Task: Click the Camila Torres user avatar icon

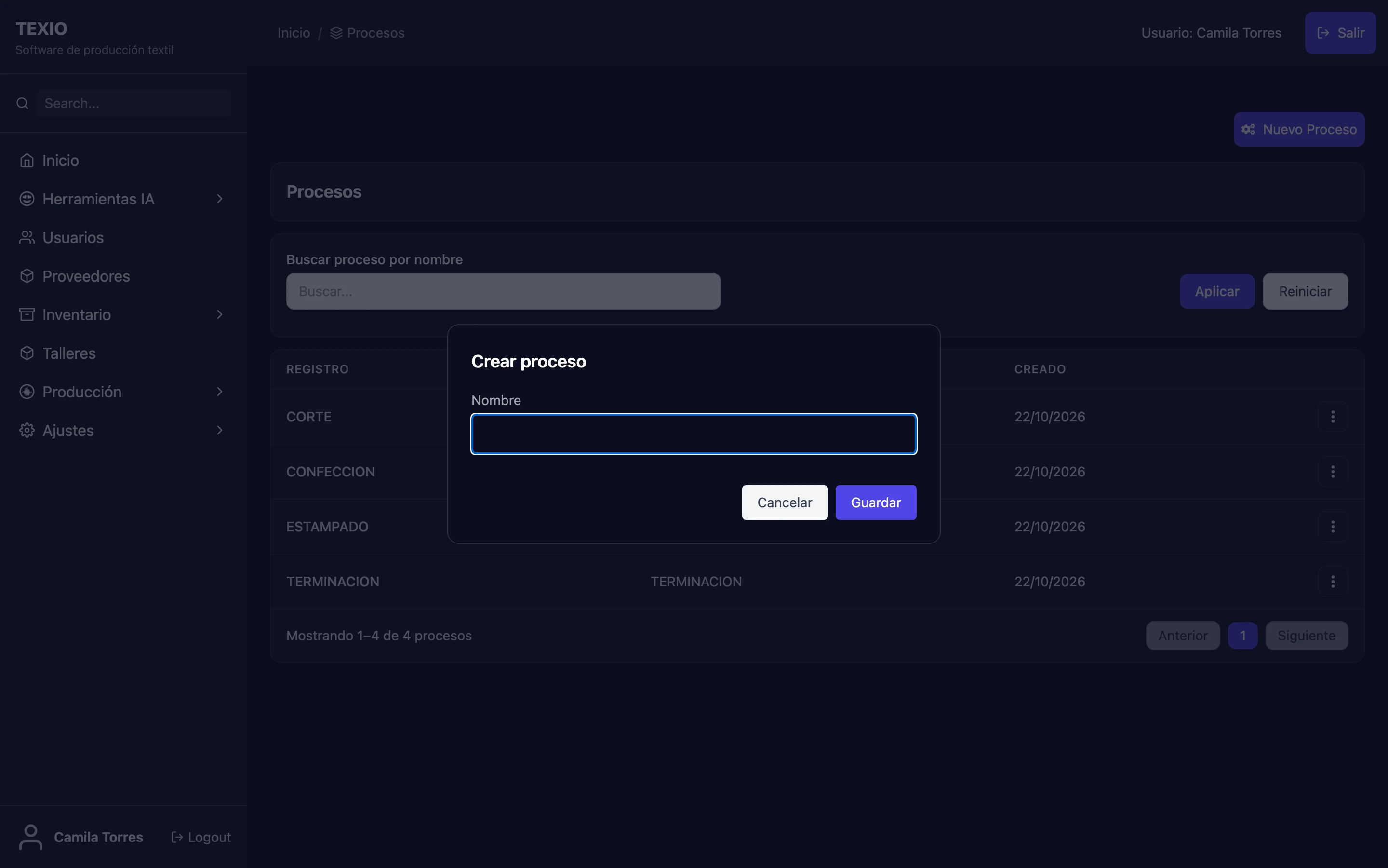Action: tap(31, 837)
